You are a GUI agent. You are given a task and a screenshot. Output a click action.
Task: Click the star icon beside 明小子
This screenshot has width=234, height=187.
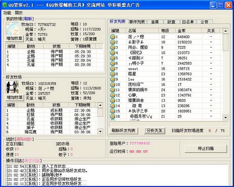pos(113,63)
